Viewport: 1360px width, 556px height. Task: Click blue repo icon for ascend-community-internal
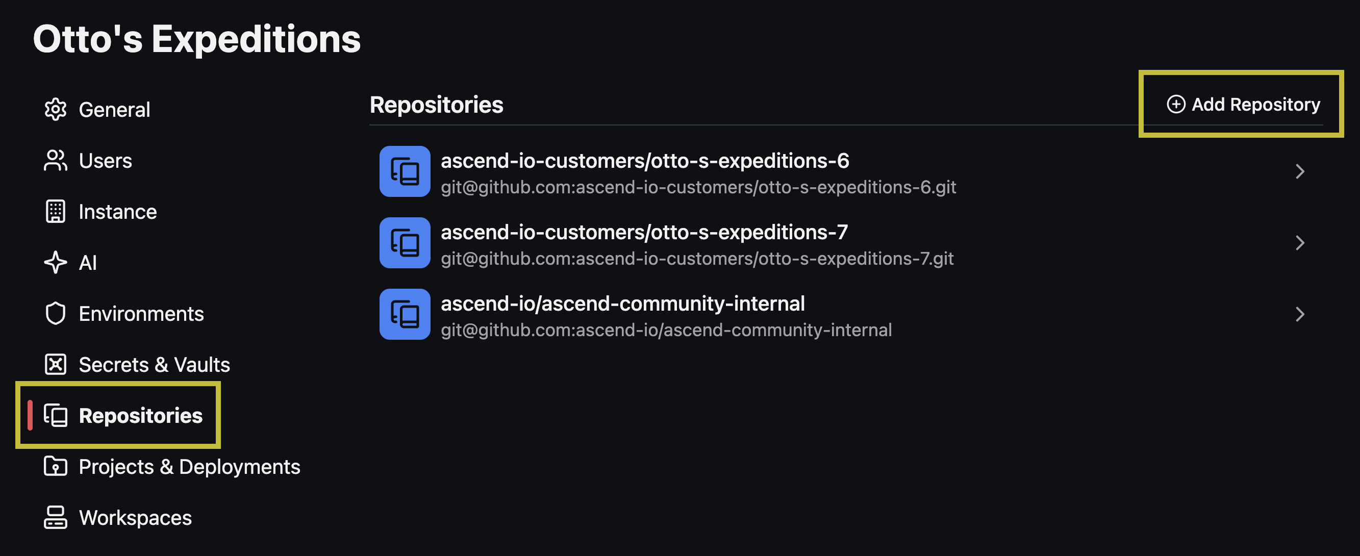point(405,314)
